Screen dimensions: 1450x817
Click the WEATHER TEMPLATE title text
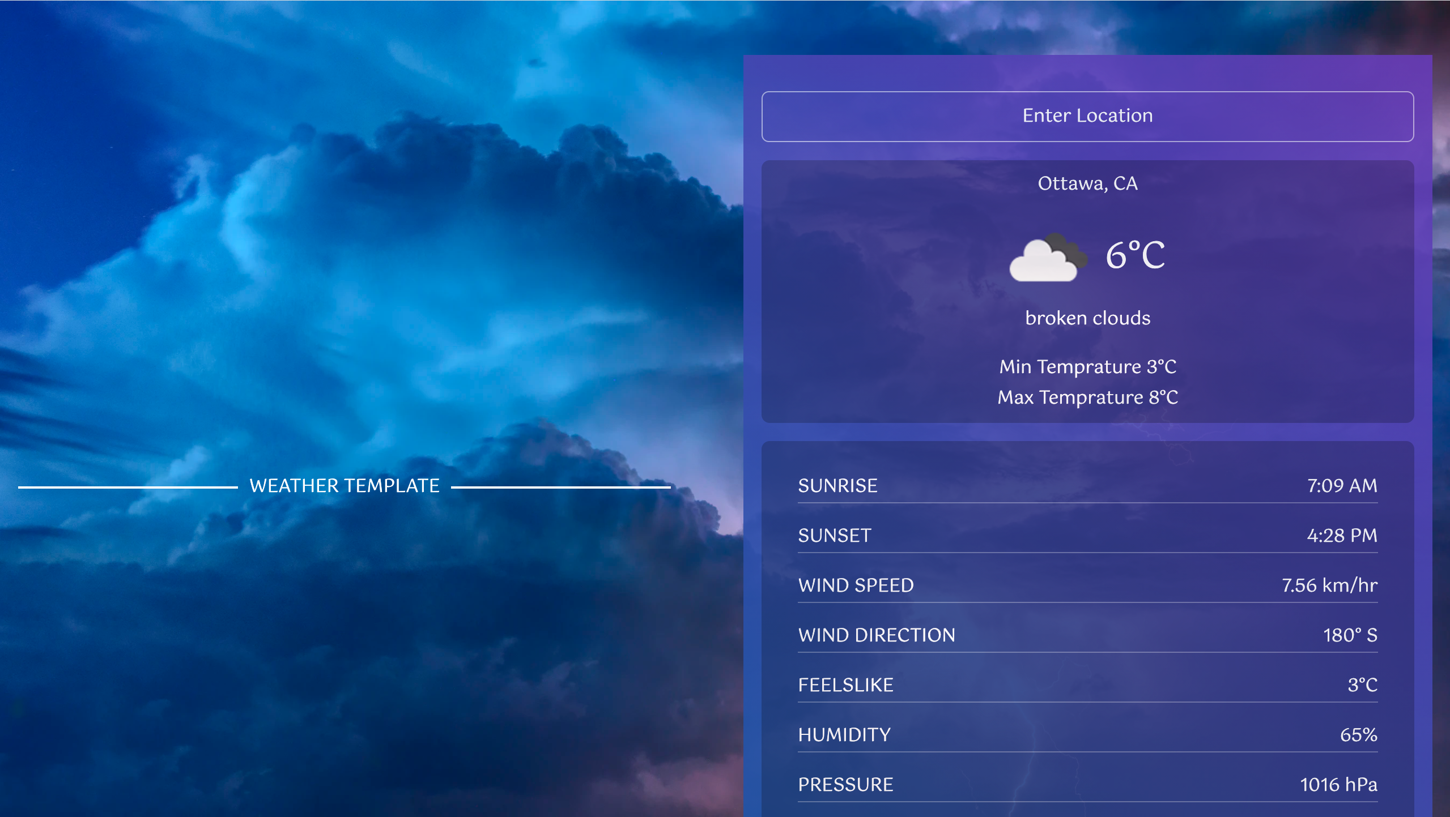point(344,486)
